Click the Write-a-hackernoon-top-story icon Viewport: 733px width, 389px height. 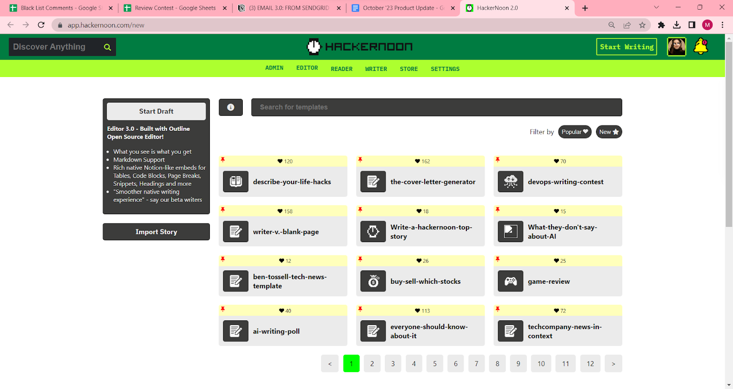click(373, 232)
